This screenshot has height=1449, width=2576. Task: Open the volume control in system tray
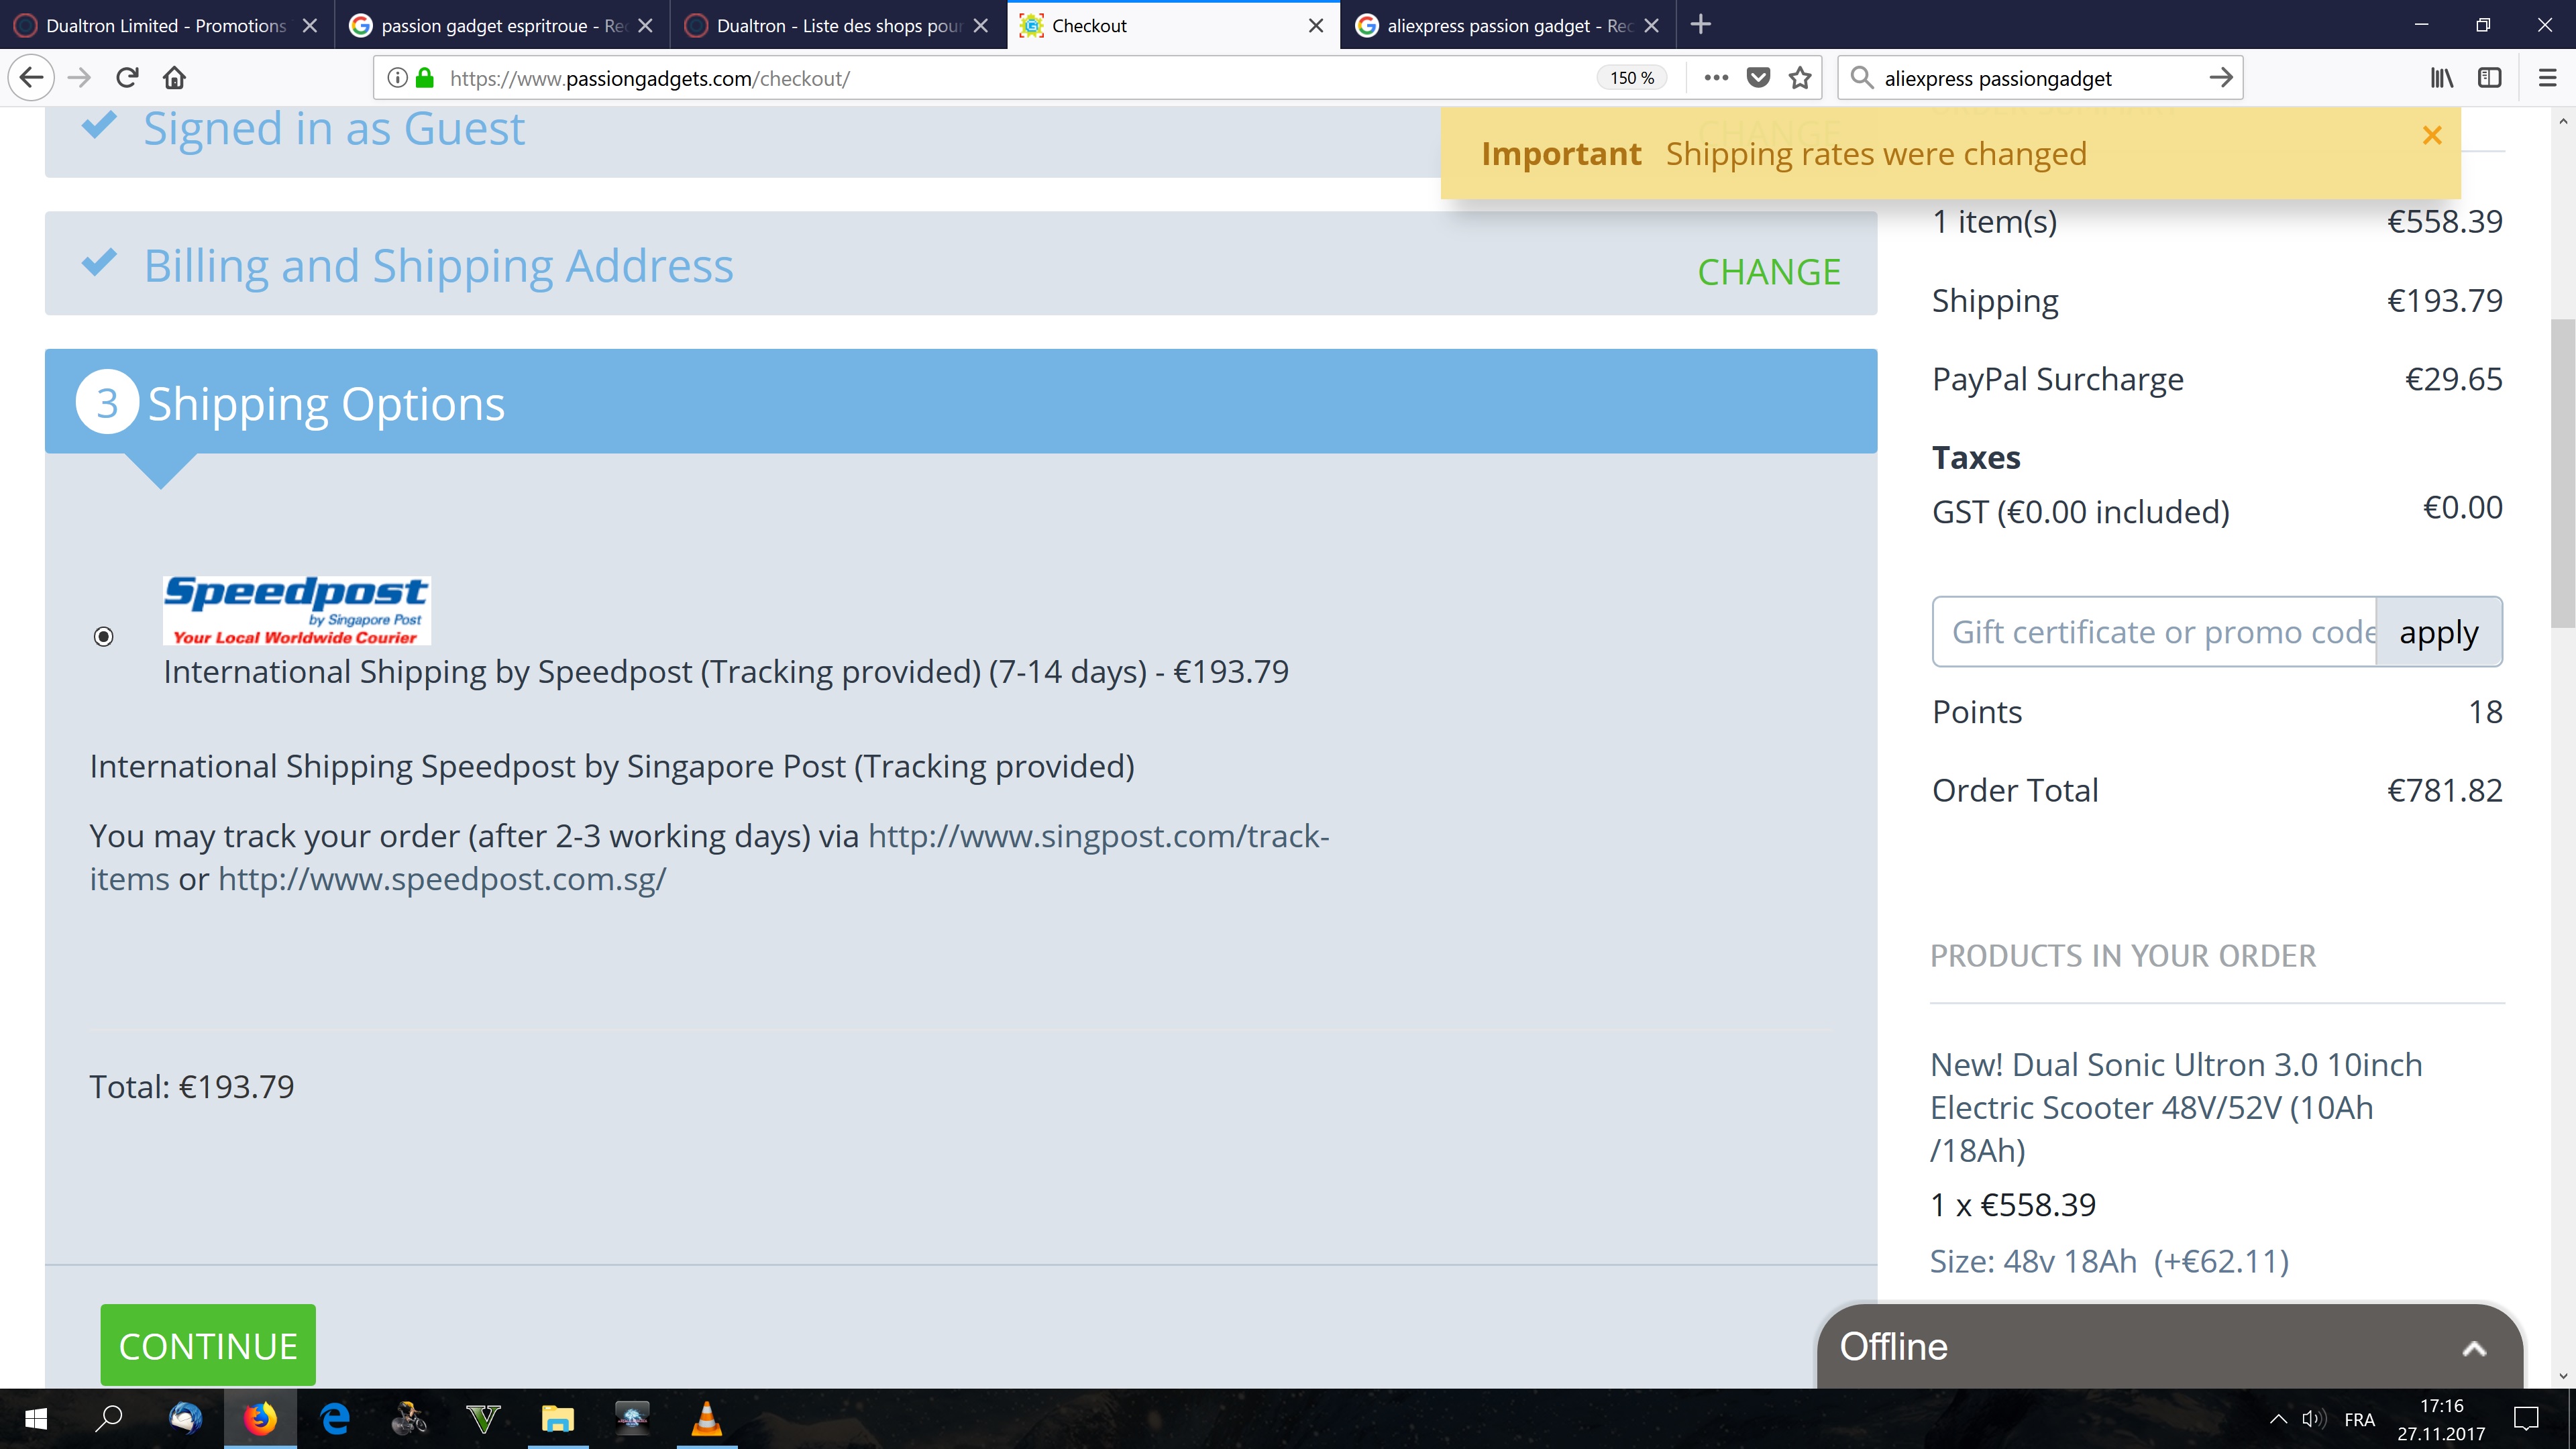2314,1419
